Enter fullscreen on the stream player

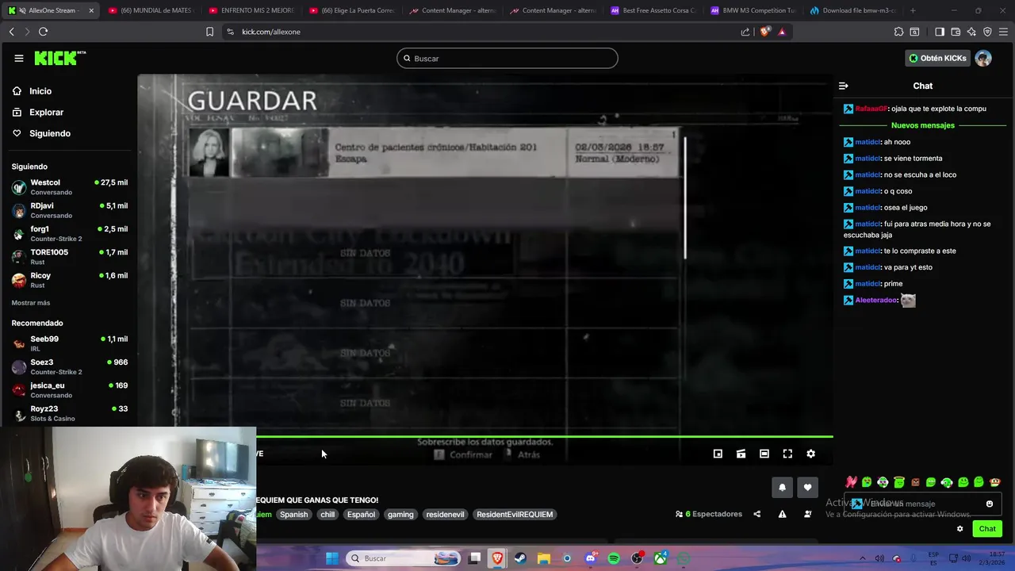click(x=787, y=454)
